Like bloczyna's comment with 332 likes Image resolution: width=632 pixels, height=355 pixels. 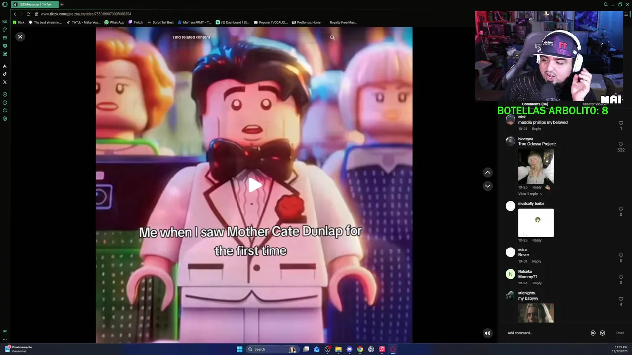pyautogui.click(x=621, y=144)
